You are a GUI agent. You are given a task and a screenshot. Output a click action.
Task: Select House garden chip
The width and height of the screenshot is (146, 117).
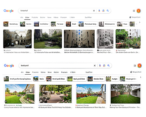point(129,79)
